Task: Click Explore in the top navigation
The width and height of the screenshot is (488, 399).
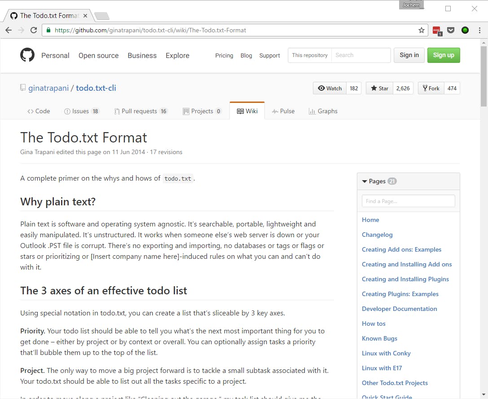Action: click(x=177, y=55)
